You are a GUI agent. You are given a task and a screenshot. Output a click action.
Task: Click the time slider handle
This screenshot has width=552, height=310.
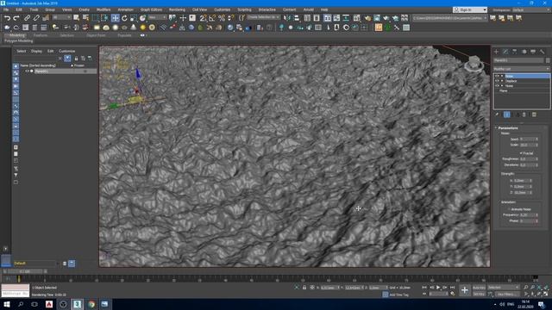tap(25, 271)
